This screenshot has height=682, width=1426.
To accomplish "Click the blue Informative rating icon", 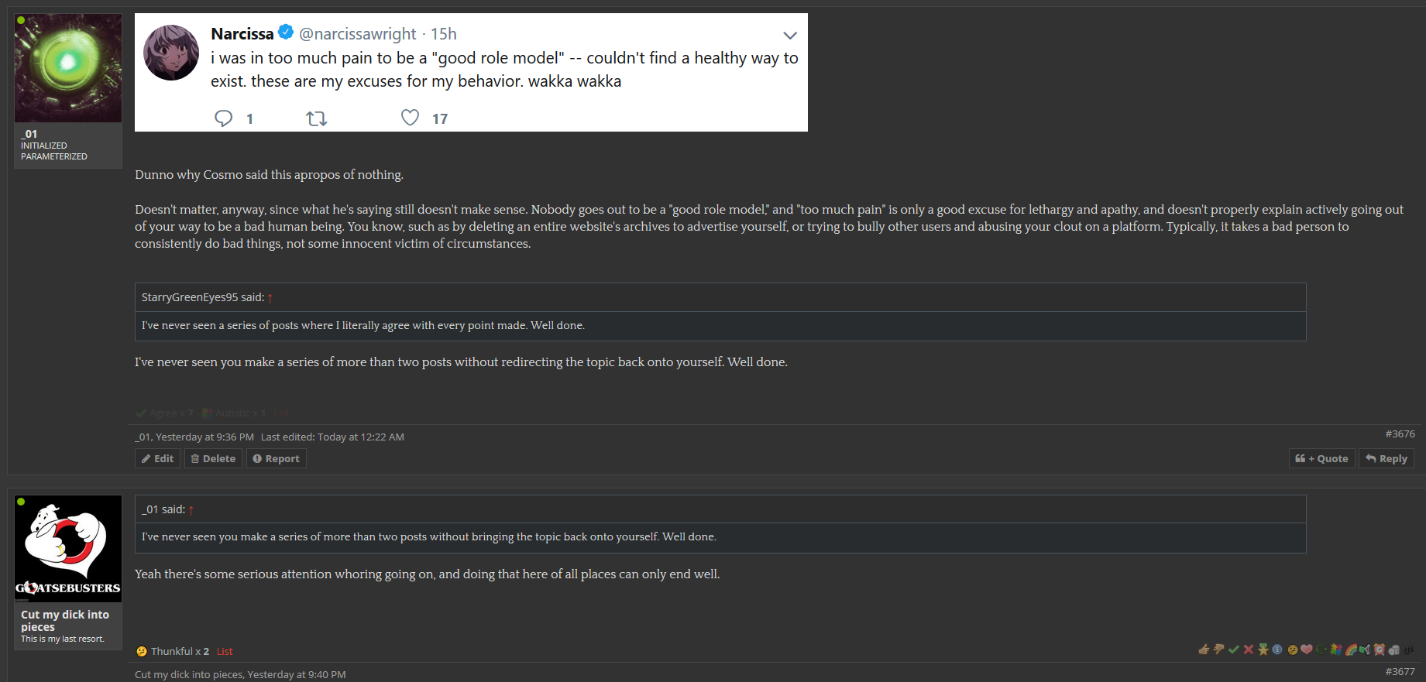I will pyautogui.click(x=1277, y=649).
